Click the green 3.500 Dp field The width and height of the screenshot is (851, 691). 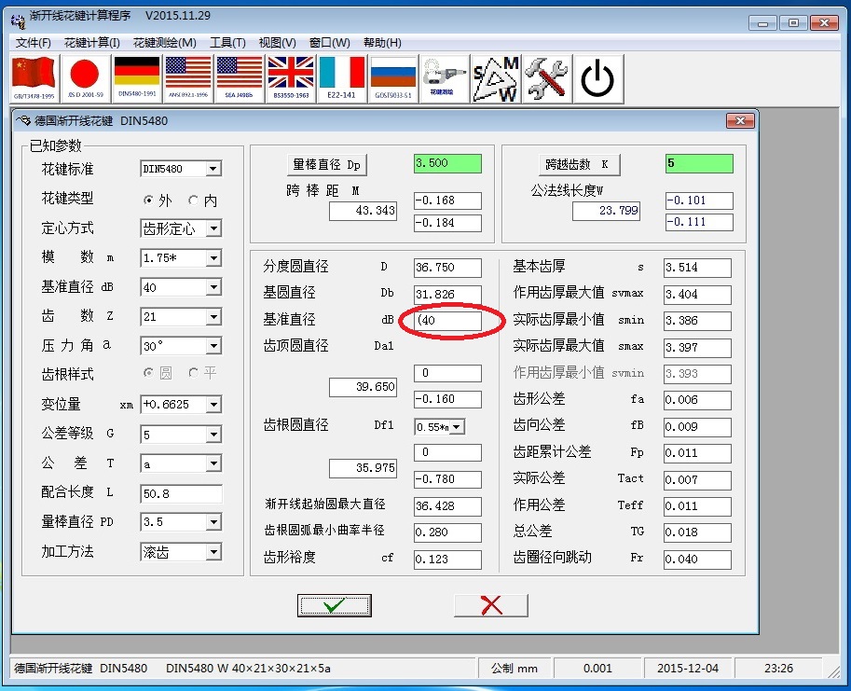click(447, 163)
